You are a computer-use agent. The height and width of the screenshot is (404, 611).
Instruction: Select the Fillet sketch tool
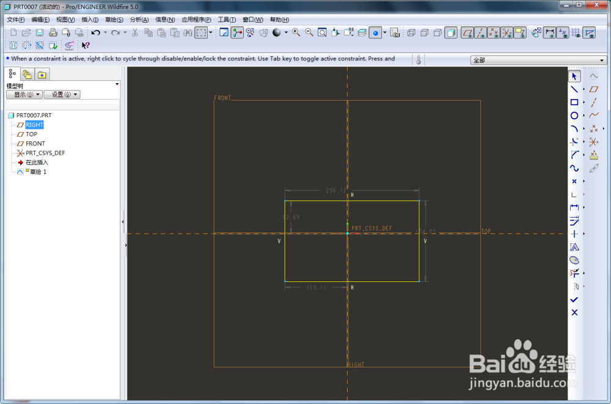tap(574, 142)
